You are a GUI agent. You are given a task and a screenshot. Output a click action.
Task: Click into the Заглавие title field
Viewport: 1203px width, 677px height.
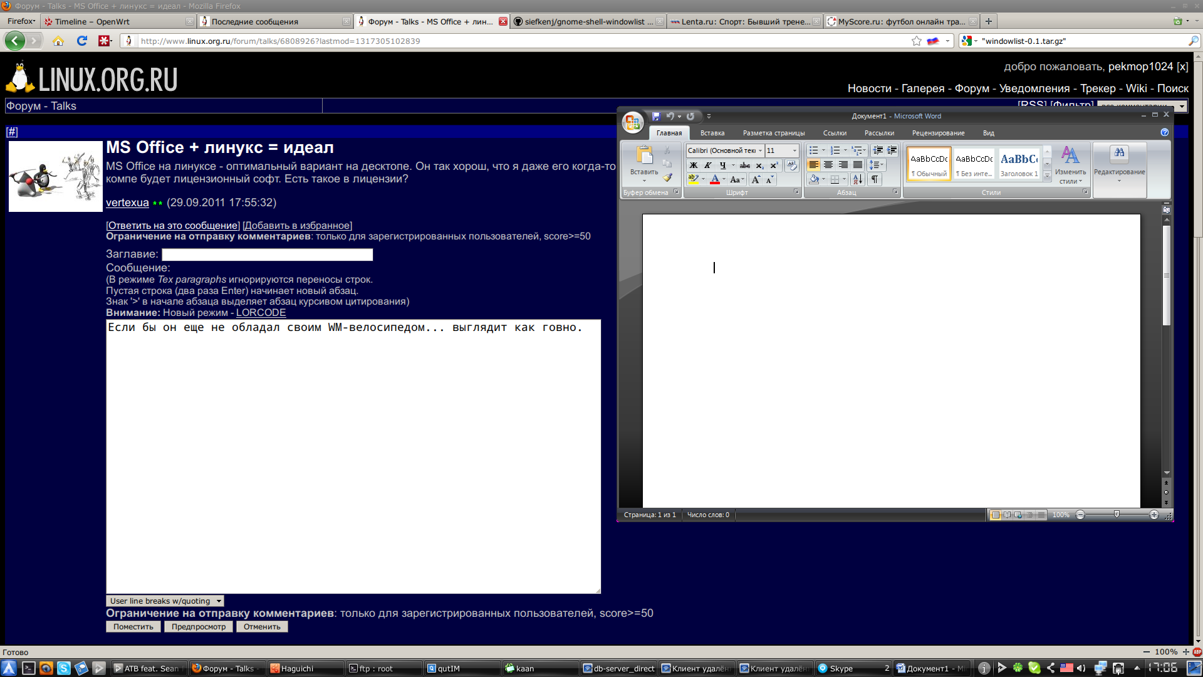267,255
